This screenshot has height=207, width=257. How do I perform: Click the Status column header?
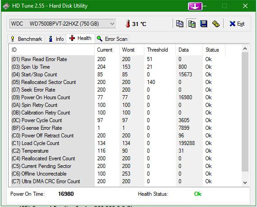(214, 50)
